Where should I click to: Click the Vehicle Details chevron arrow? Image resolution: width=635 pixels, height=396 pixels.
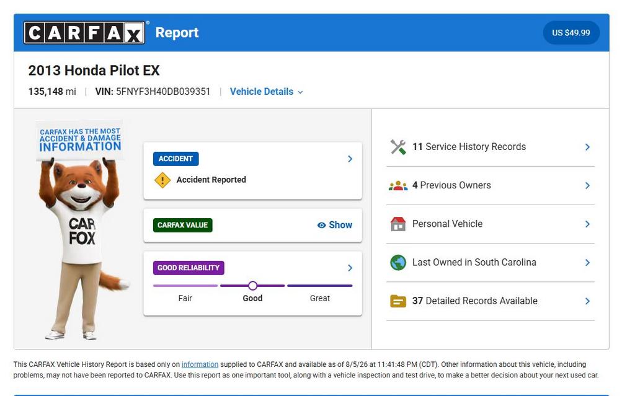[x=301, y=92]
